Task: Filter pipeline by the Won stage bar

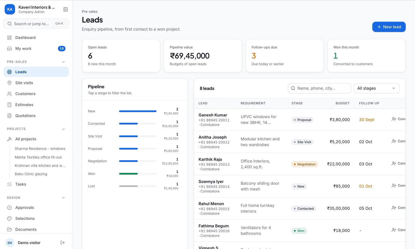Action: pos(138,174)
